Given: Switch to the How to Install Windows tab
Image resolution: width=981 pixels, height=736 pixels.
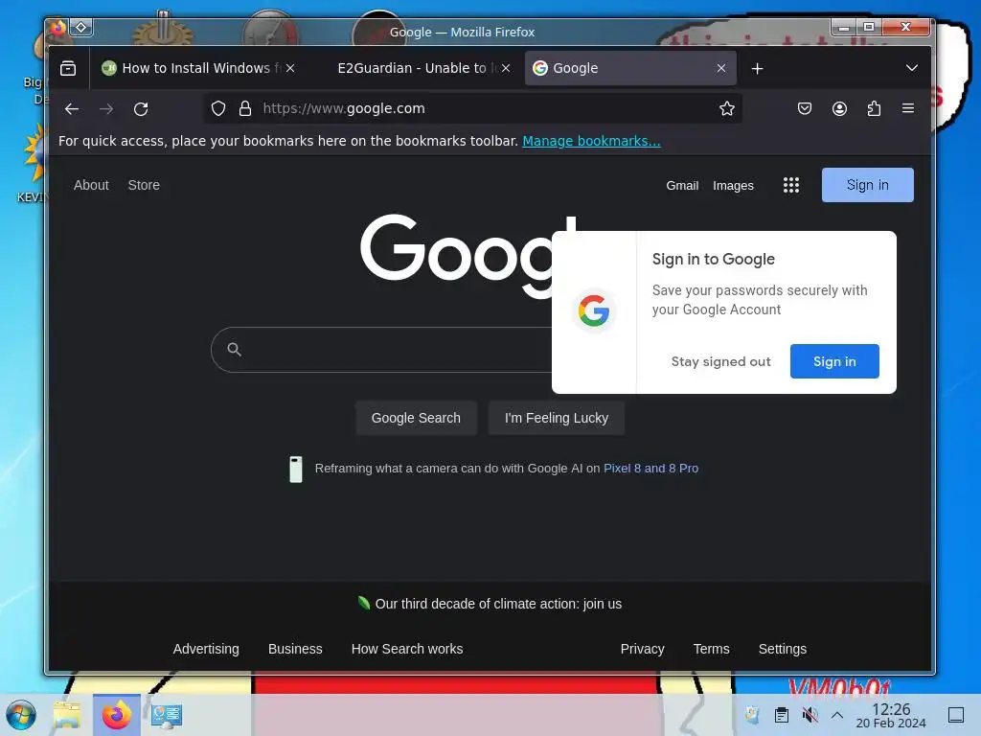Looking at the screenshot, I should 197,68.
